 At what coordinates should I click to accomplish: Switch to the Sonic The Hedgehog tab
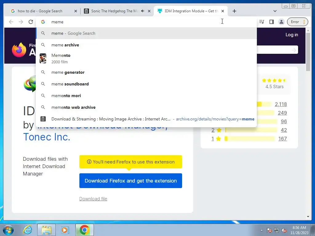point(114,11)
